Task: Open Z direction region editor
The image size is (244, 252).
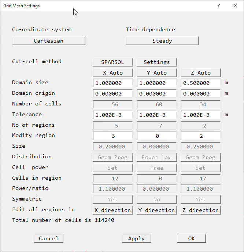Action: click(x=200, y=210)
